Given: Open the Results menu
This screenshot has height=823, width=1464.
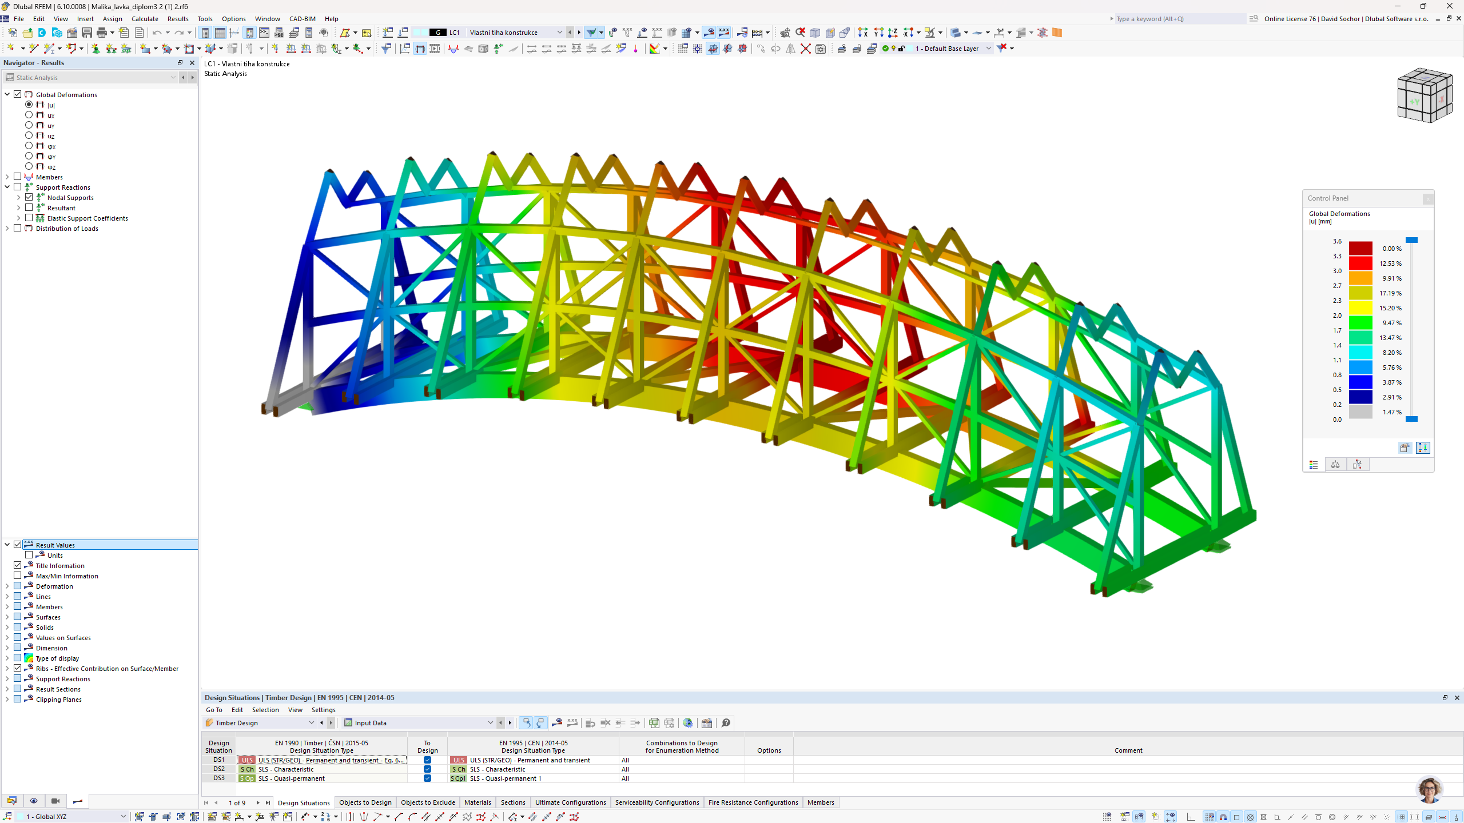Looking at the screenshot, I should (178, 19).
